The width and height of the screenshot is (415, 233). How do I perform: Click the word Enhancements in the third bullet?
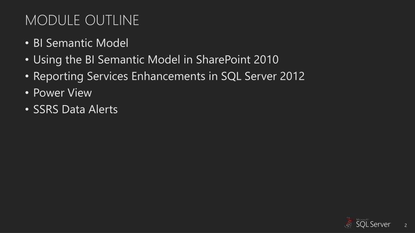point(168,76)
